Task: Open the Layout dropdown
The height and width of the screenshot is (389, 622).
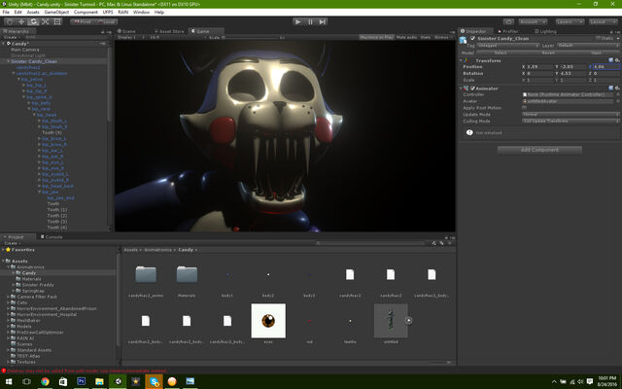Action: (x=603, y=21)
